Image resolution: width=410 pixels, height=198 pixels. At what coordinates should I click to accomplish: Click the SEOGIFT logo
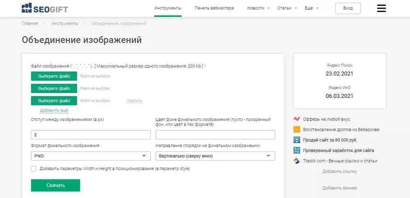[x=45, y=8]
